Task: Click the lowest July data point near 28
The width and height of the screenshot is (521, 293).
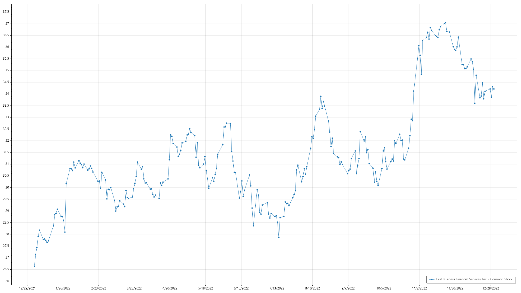Action: pyautogui.click(x=279, y=238)
